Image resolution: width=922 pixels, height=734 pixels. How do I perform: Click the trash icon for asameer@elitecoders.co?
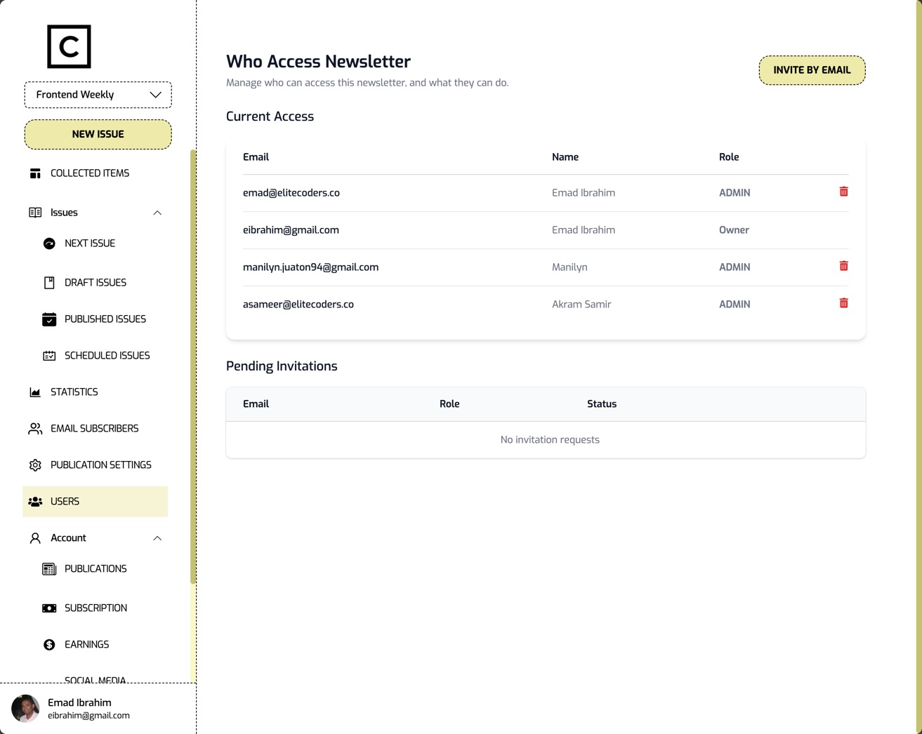point(843,303)
